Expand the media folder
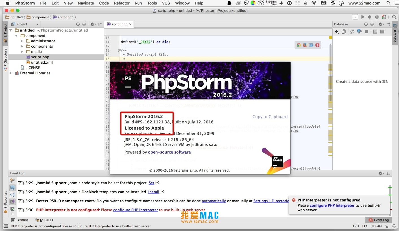 [22, 52]
